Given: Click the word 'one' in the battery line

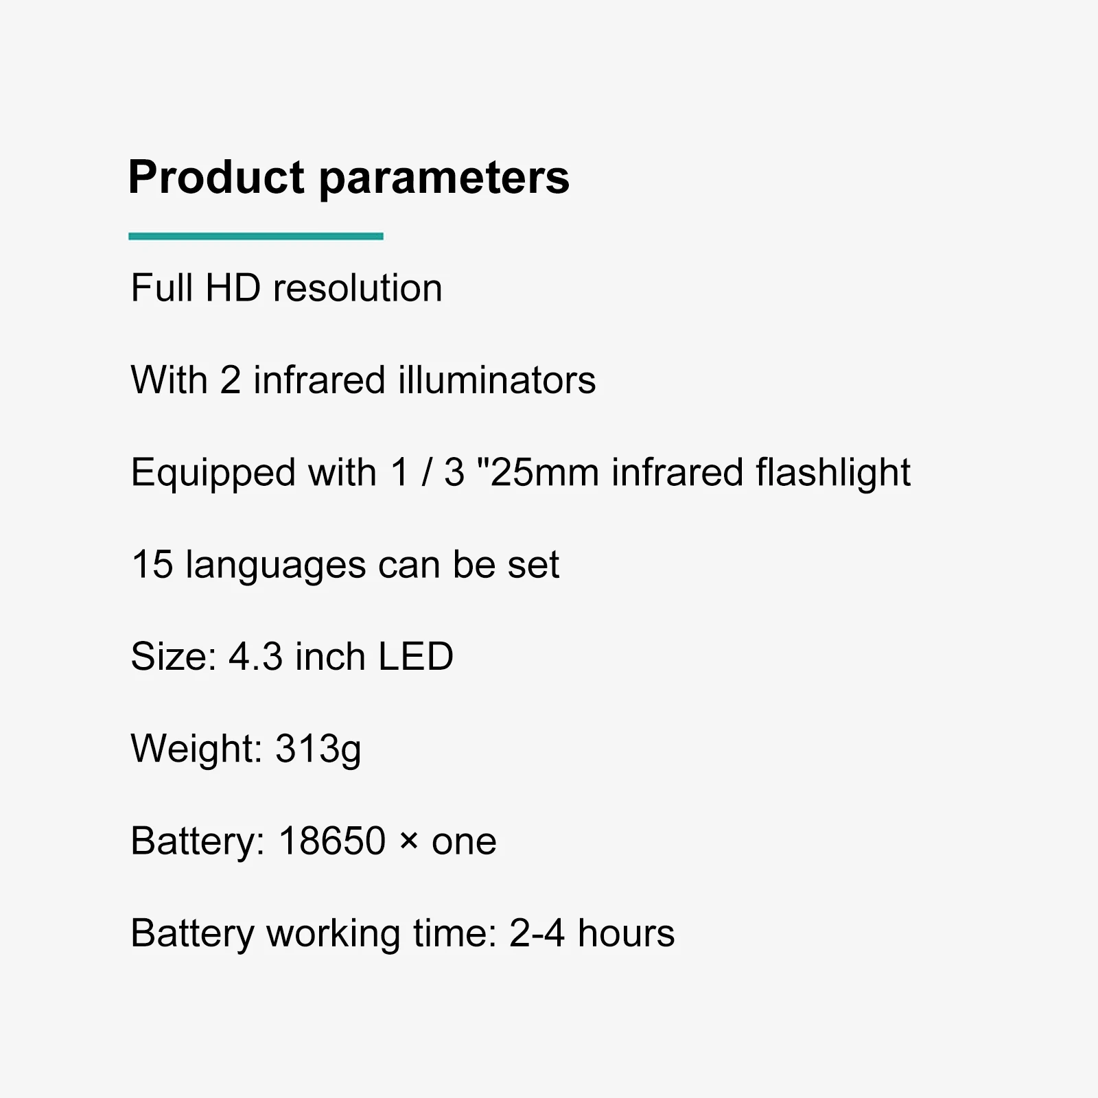Looking at the screenshot, I should click(464, 842).
